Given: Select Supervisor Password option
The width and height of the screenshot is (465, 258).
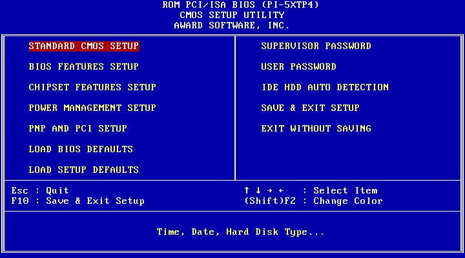Looking at the screenshot, I should pos(316,46).
